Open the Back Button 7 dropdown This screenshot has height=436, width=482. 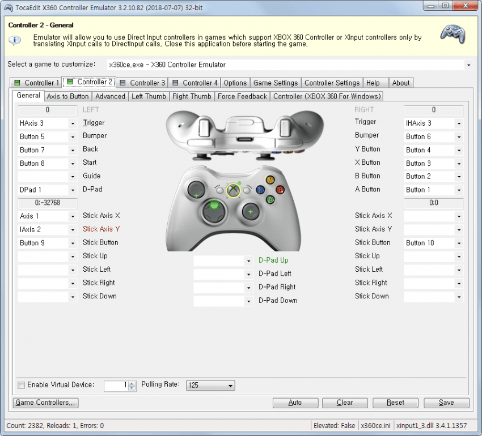pyautogui.click(x=73, y=150)
